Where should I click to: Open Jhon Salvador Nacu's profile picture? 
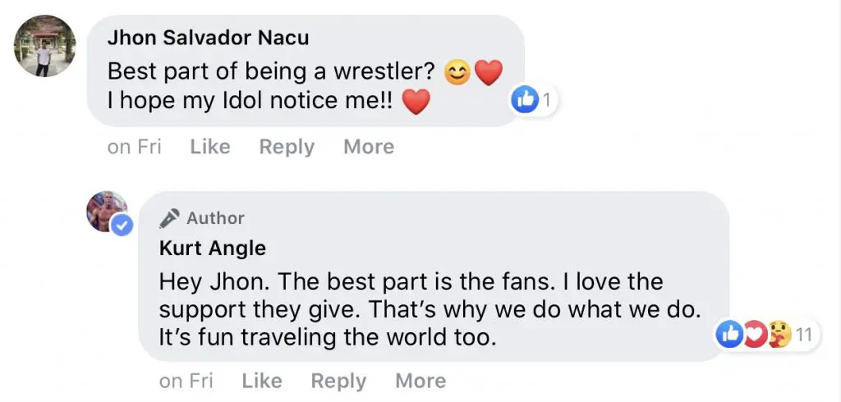pos(45,46)
